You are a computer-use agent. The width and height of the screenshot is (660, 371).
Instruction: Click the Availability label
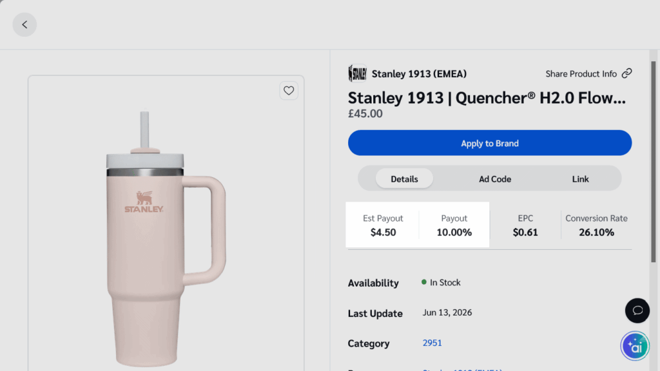(x=373, y=283)
